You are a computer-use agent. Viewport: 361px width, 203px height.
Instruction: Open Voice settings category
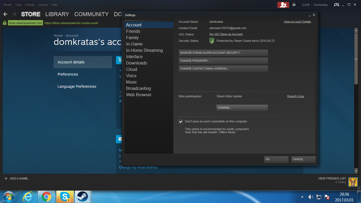149,76
